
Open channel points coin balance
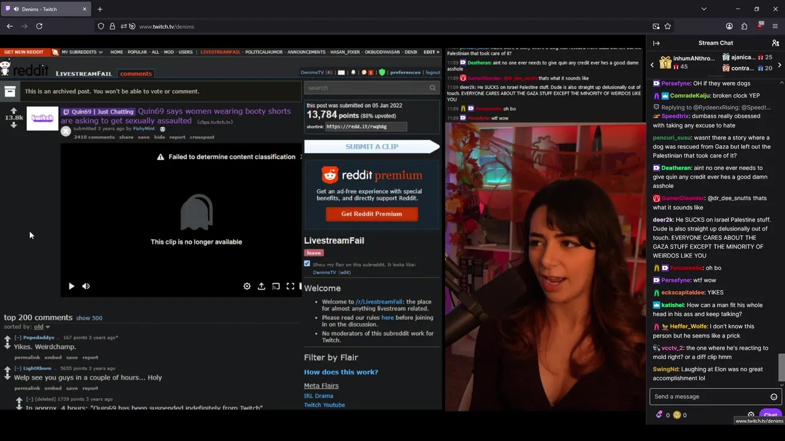pos(677,415)
